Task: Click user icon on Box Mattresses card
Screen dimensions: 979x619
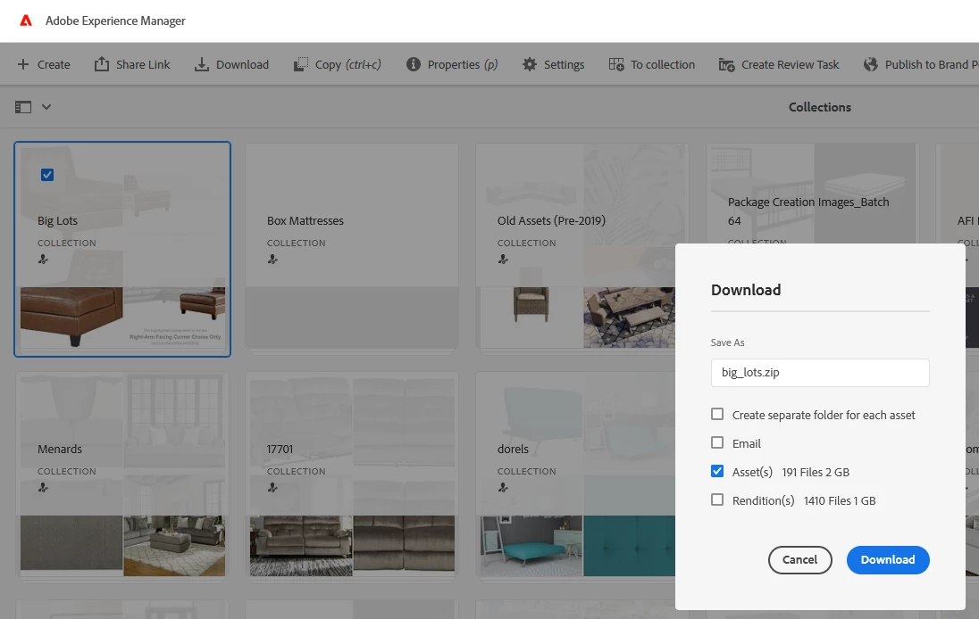Action: coord(272,260)
